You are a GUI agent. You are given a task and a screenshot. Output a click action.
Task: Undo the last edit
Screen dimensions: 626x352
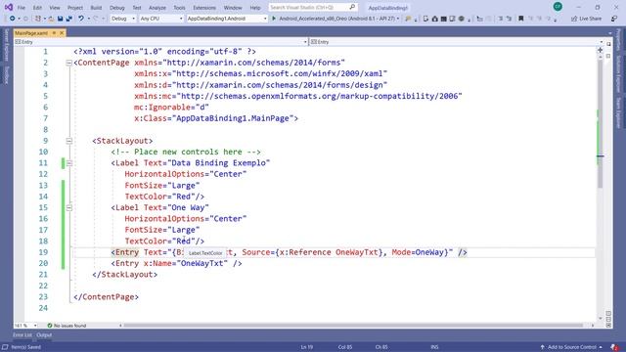pyautogui.click(x=81, y=19)
